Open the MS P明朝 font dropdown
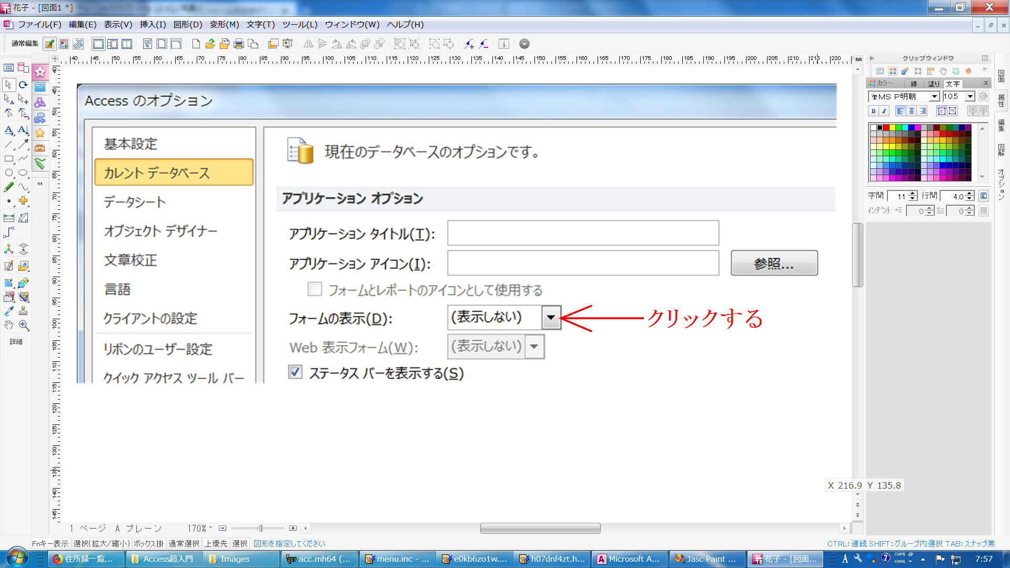The width and height of the screenshot is (1010, 568). point(934,96)
